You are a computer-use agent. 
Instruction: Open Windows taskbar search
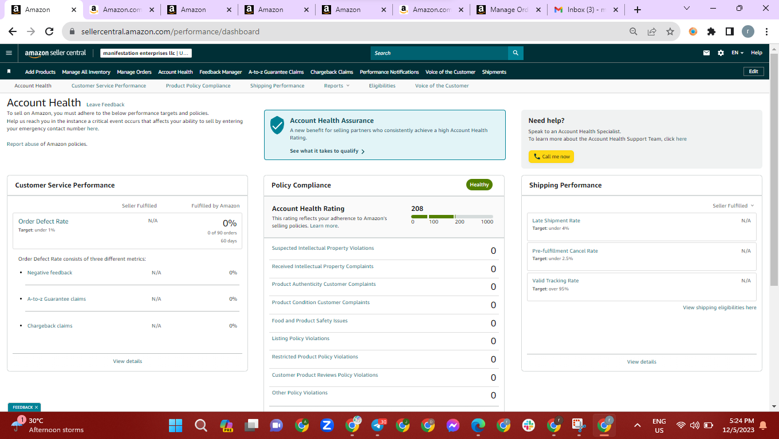coord(200,425)
